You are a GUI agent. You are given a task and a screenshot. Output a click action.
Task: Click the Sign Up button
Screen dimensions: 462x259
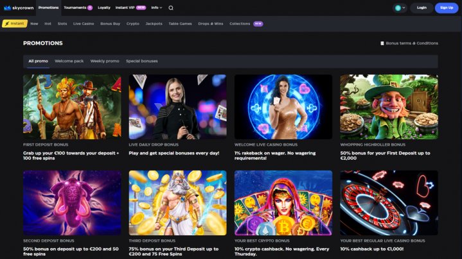pyautogui.click(x=447, y=8)
